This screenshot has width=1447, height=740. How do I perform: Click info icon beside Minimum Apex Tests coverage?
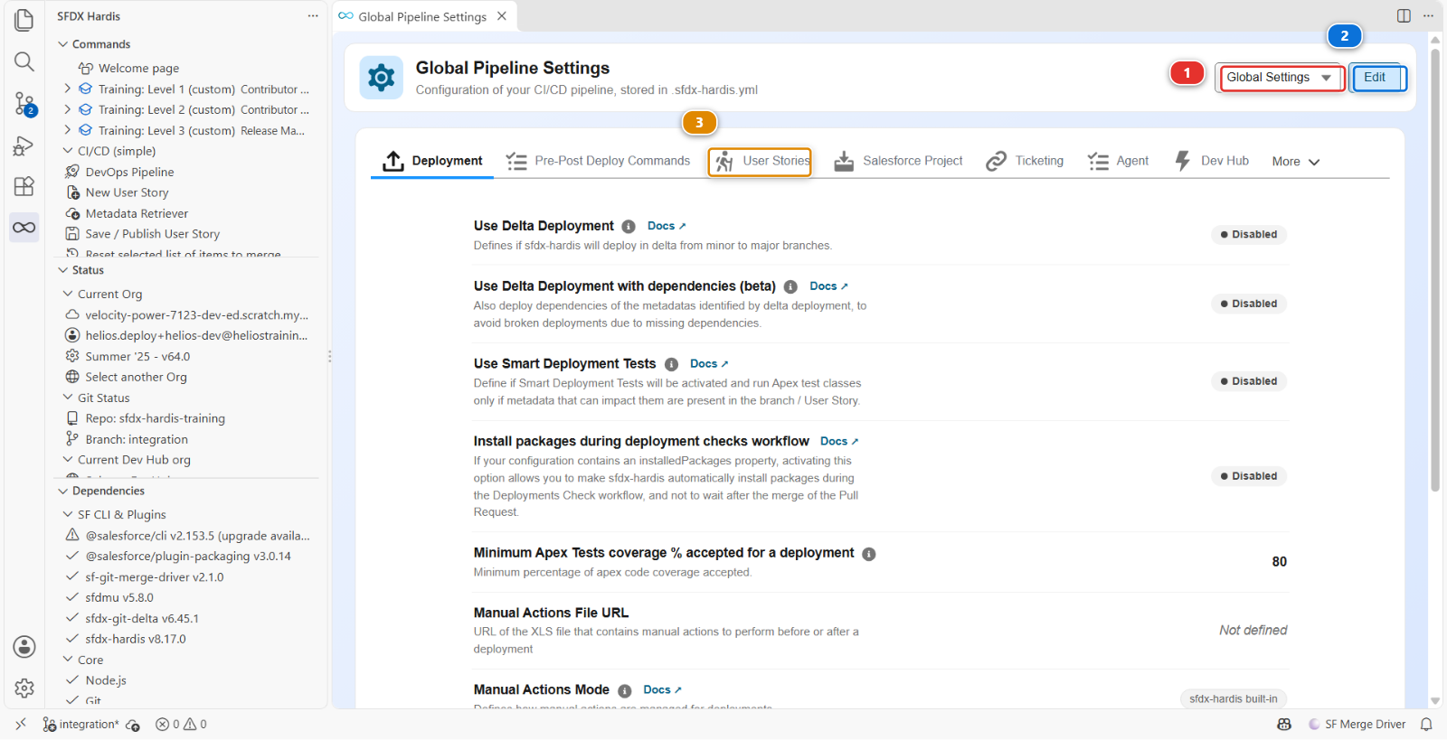tap(868, 554)
